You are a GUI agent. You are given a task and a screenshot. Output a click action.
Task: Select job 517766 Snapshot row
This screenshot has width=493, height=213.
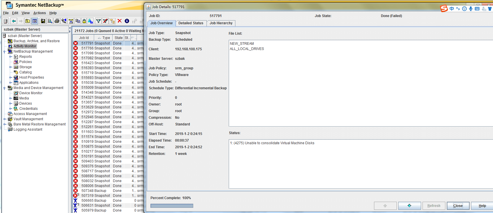click(108, 48)
